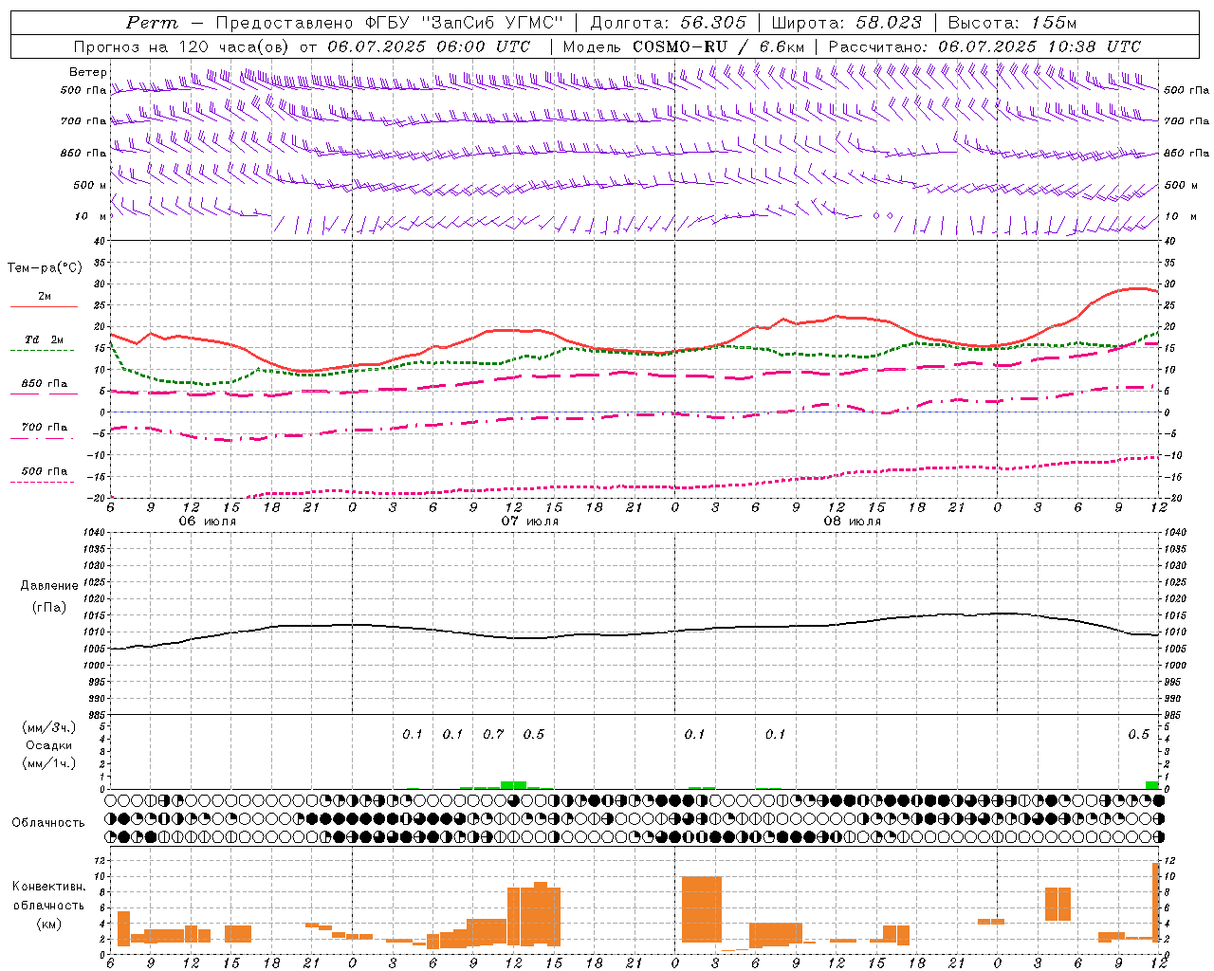The width and height of the screenshot is (1214, 971).
Task: Click the 'Тем-ра(°C)' temperature panel label
Action: [45, 268]
